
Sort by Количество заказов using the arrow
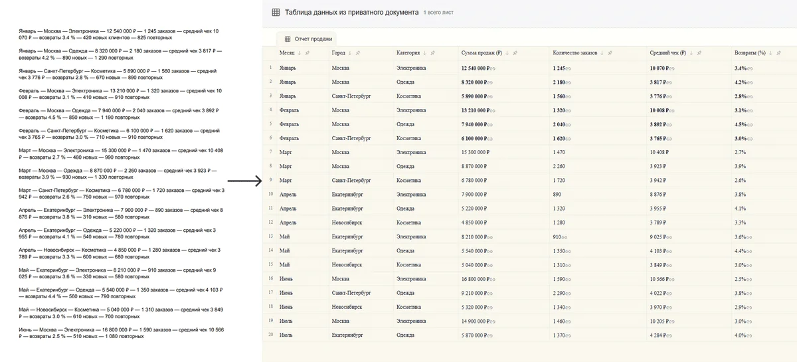click(x=602, y=53)
